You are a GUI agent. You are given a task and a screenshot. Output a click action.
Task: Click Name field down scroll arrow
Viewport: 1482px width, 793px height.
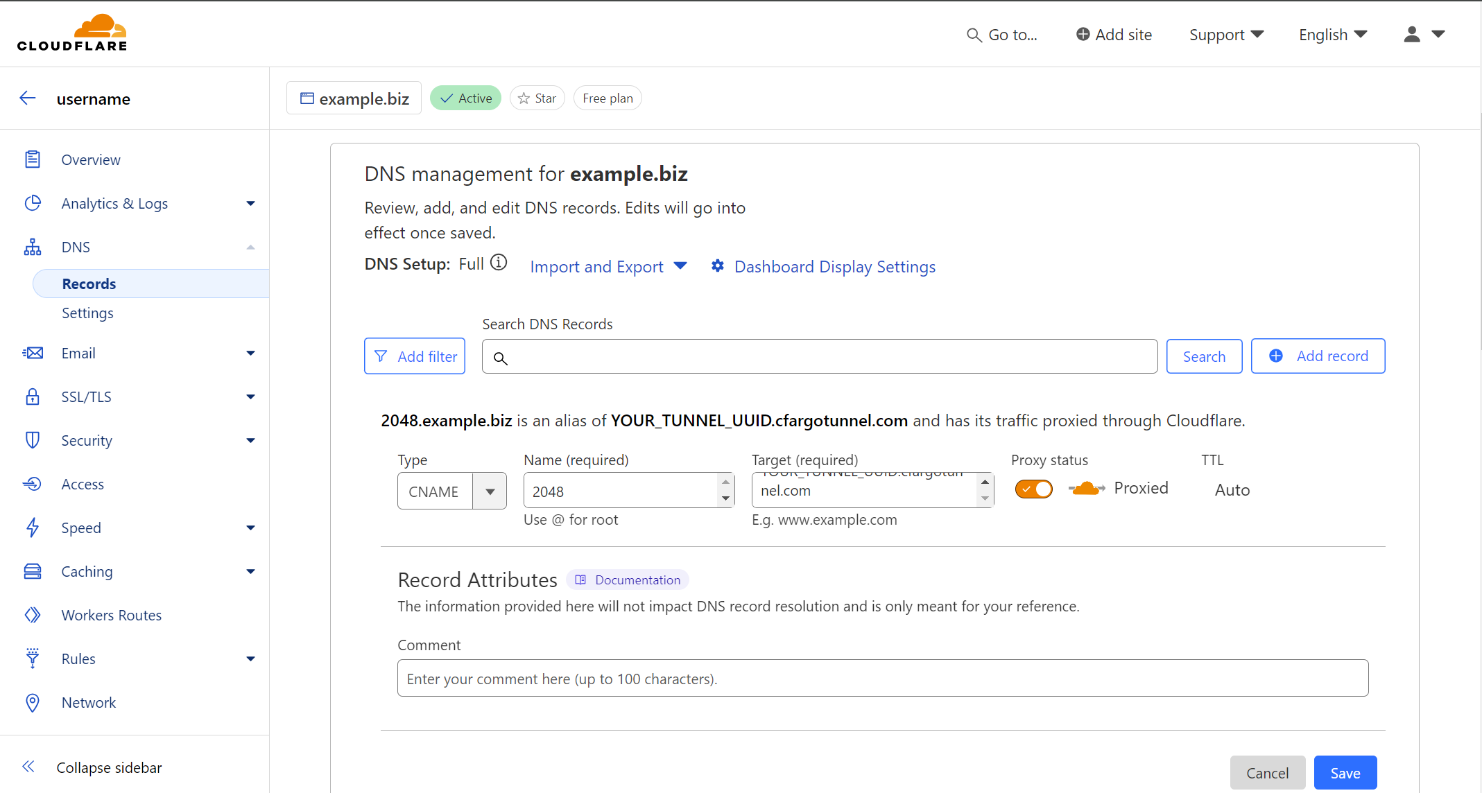(x=725, y=498)
